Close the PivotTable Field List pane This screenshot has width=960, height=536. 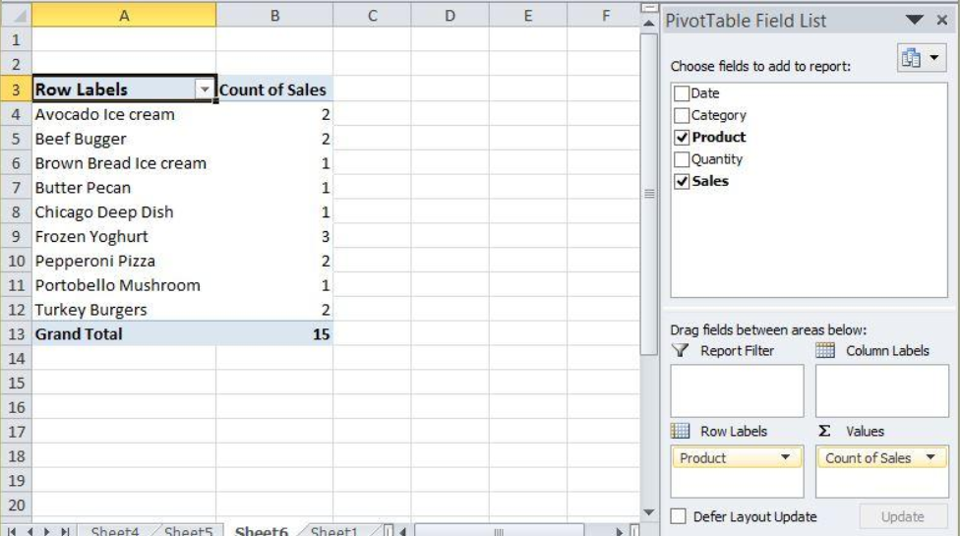(x=942, y=21)
